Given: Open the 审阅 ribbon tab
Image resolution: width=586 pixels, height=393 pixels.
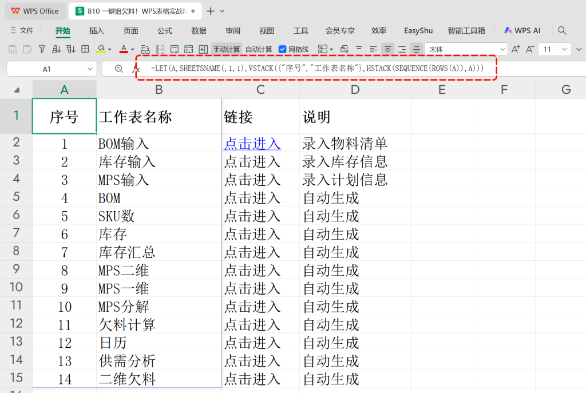Looking at the screenshot, I should [x=233, y=31].
